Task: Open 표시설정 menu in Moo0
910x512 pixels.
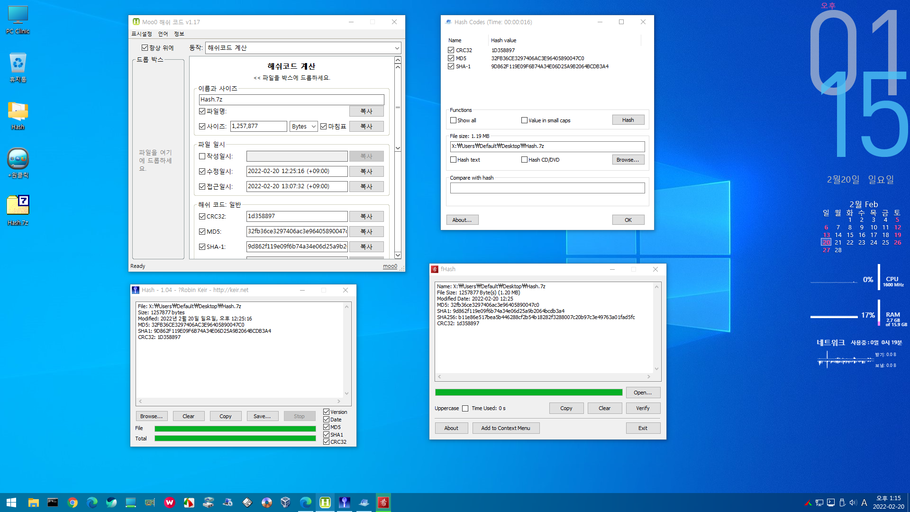Action: 142,34
